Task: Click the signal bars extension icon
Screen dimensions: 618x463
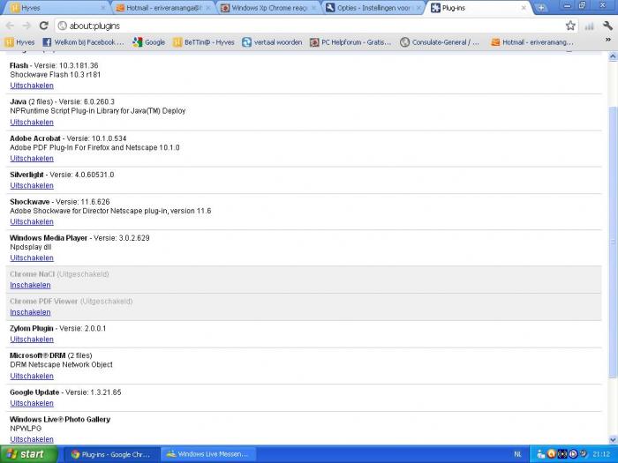Action: pos(589,26)
